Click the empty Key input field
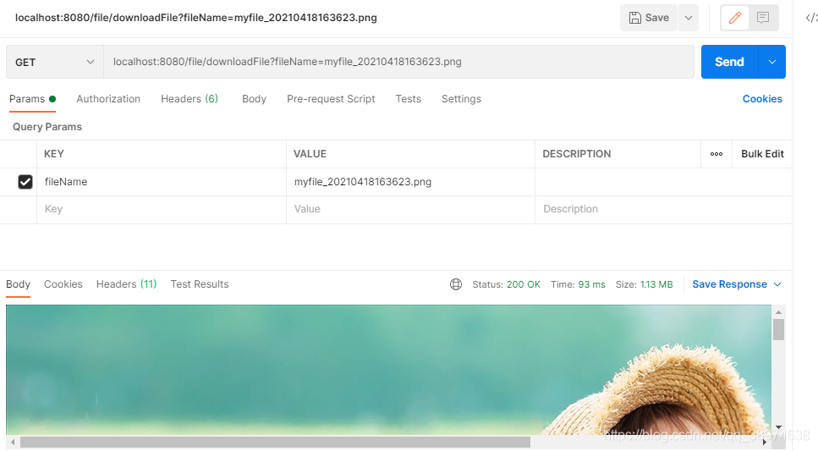Viewport: 818px width, 451px height. [162, 209]
